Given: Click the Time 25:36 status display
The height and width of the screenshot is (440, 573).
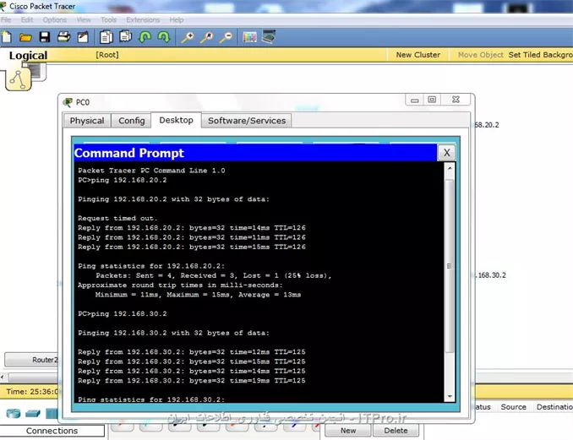Looking at the screenshot, I should click(32, 391).
